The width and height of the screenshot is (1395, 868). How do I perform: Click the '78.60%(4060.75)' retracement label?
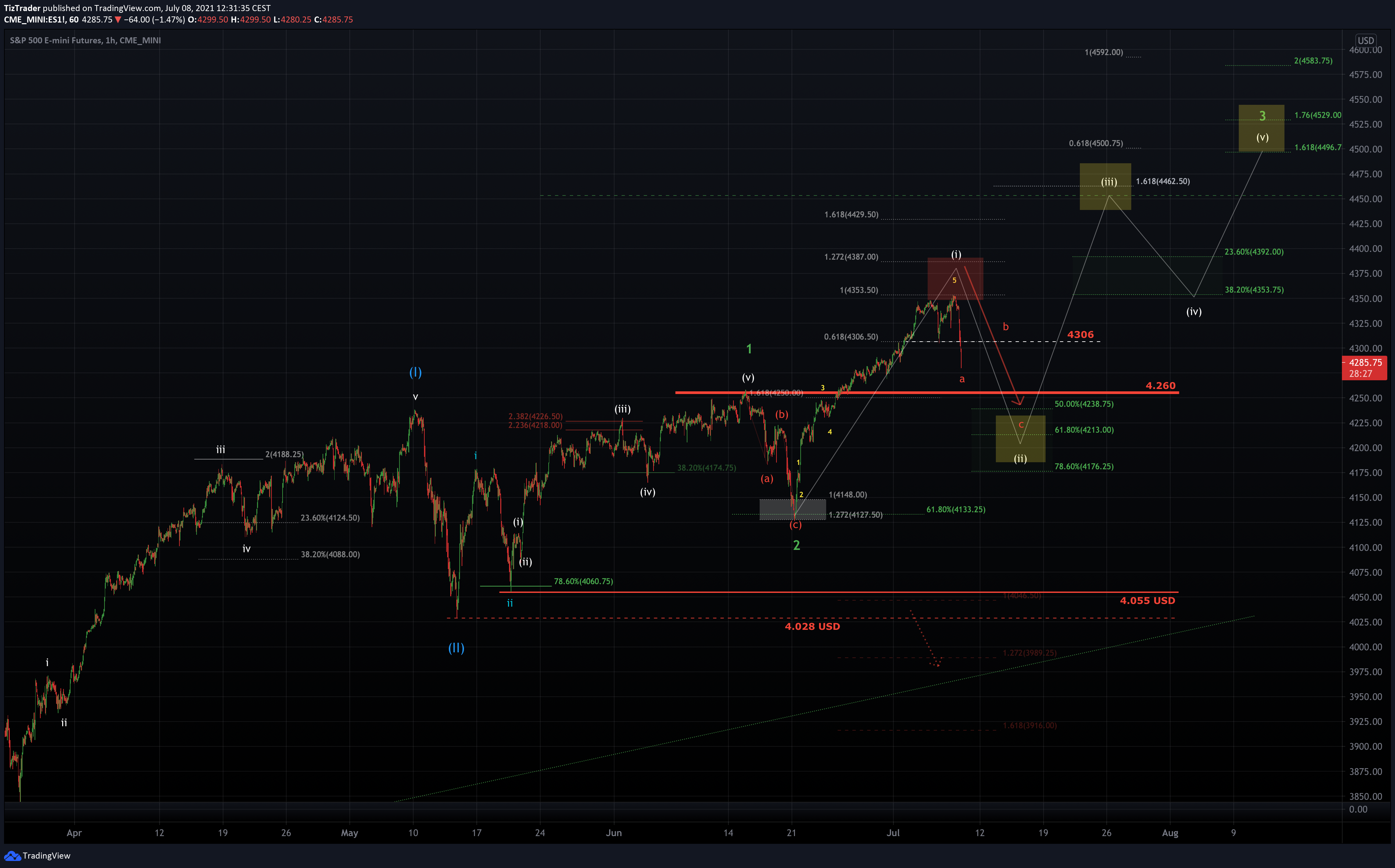pos(583,581)
